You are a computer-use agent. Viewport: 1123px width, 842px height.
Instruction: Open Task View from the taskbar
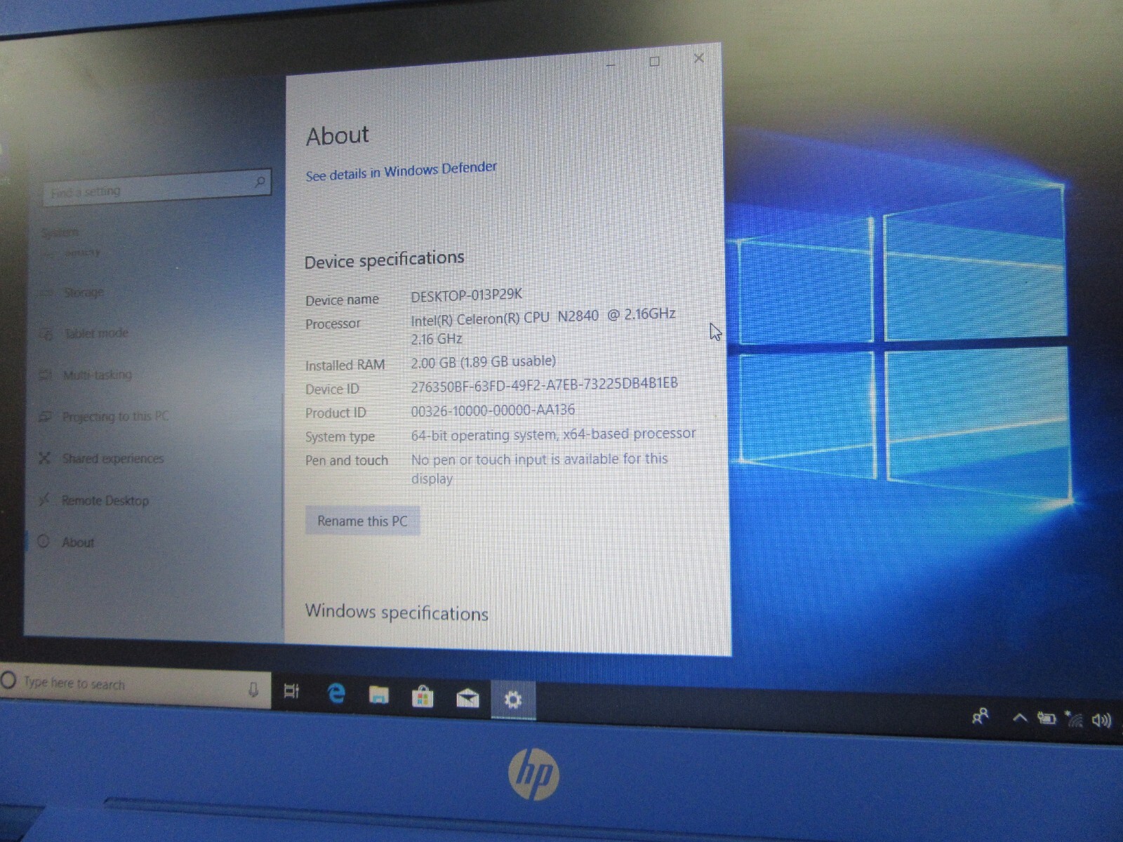(x=291, y=692)
